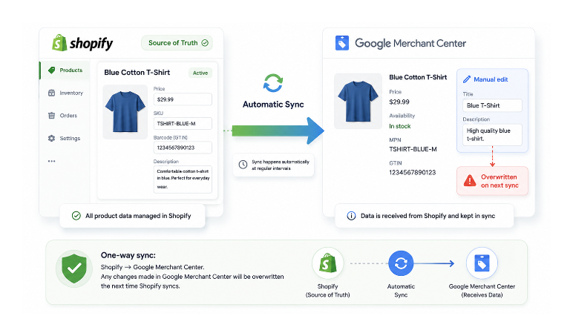The width and height of the screenshot is (573, 336).
Task: Click the Shopify product T-shirt thumbnail
Action: tap(125, 112)
